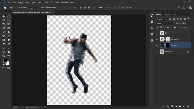
Task: Open the workspace switcher icon
Action: pyautogui.click(x=184, y=8)
